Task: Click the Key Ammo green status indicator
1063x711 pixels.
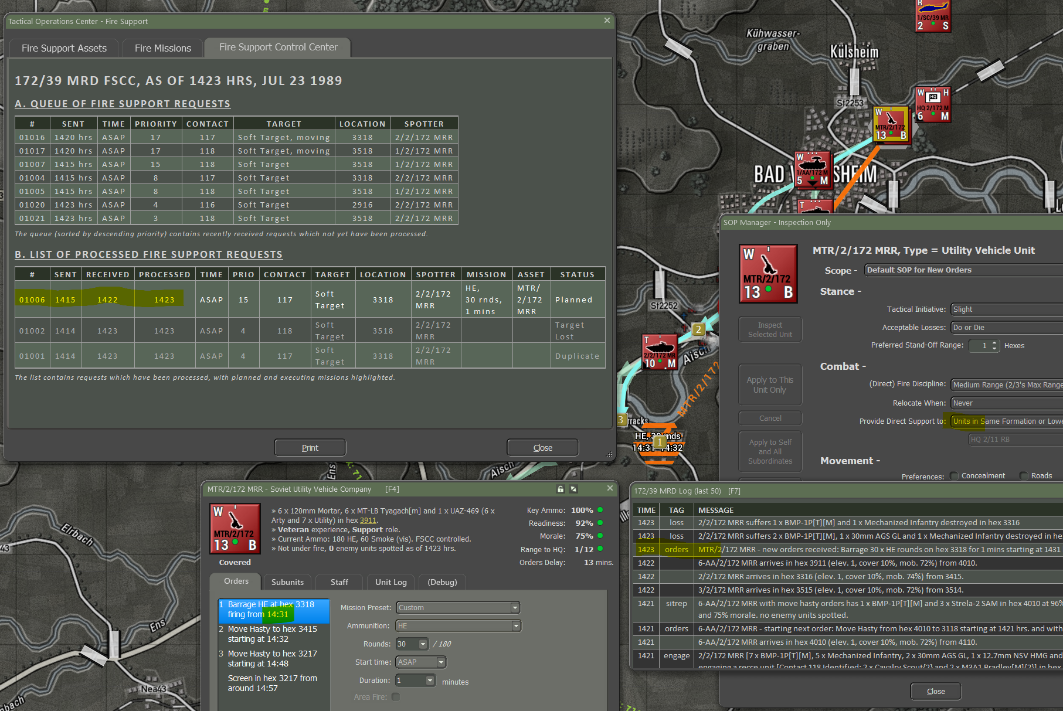Action: point(600,510)
